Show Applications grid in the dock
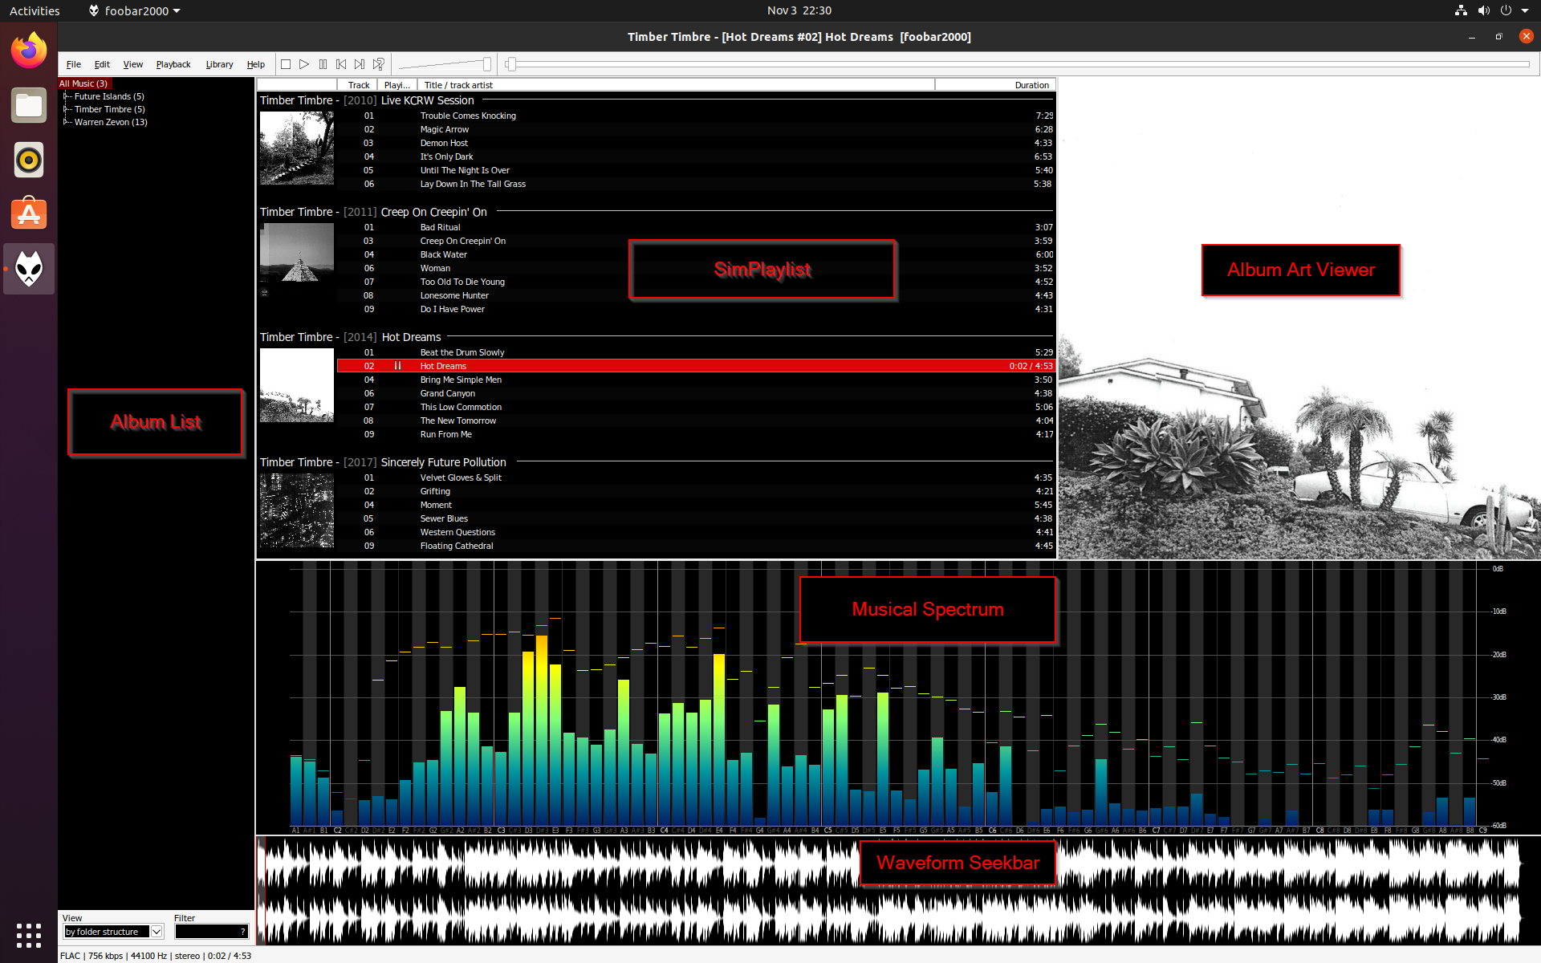The width and height of the screenshot is (1541, 963). click(29, 935)
